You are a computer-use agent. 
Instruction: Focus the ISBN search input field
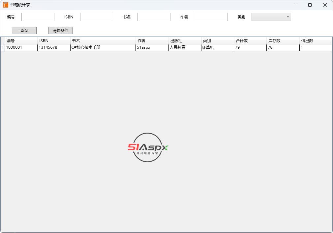pos(96,17)
